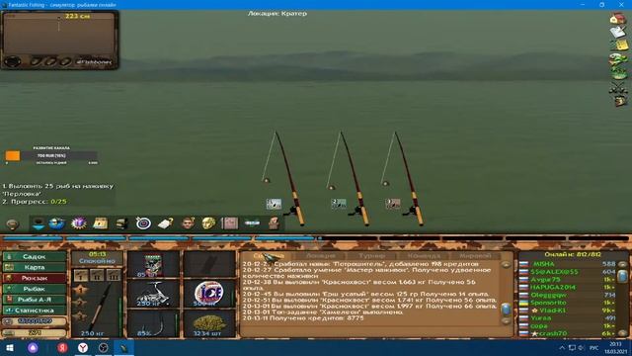Click online players list blue scroll thumb

coord(622,276)
